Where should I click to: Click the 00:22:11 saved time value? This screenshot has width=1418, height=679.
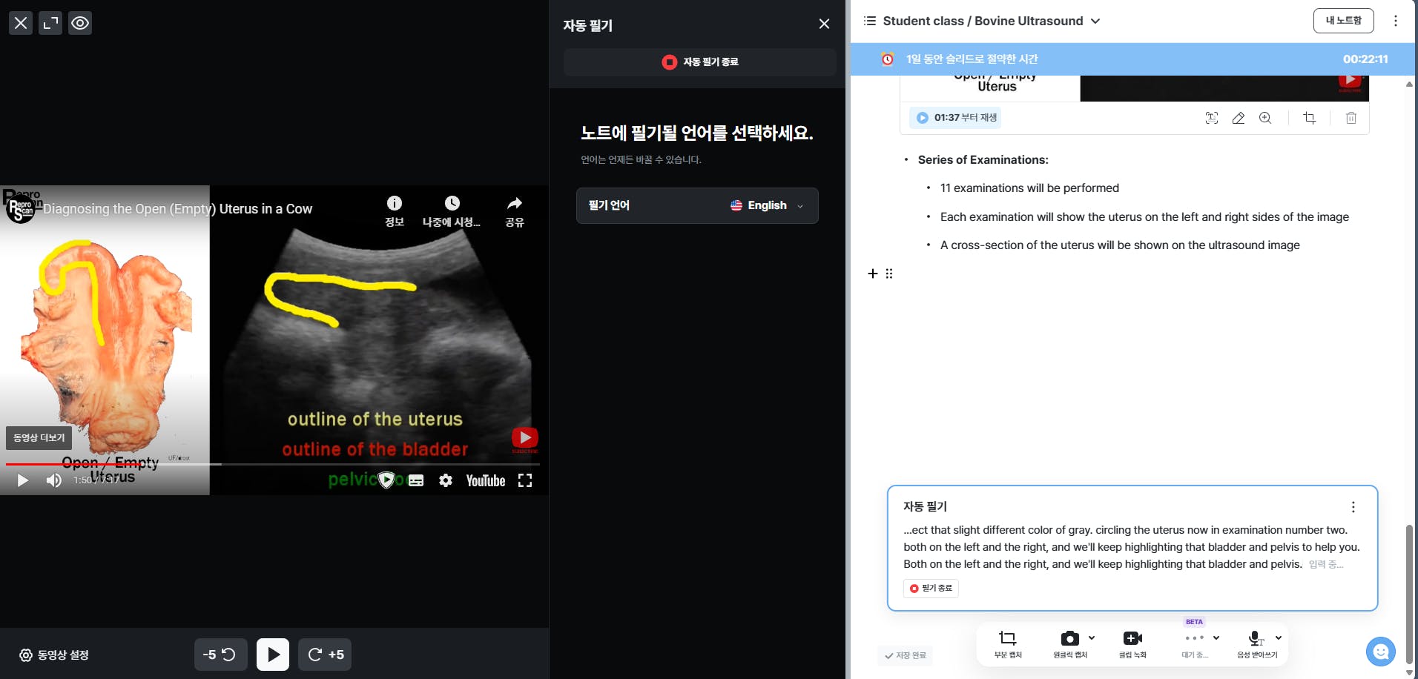pos(1365,59)
